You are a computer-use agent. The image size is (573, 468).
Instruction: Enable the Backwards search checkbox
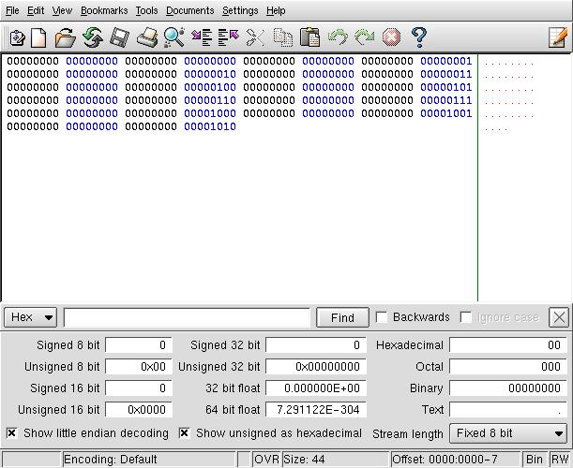tap(382, 317)
